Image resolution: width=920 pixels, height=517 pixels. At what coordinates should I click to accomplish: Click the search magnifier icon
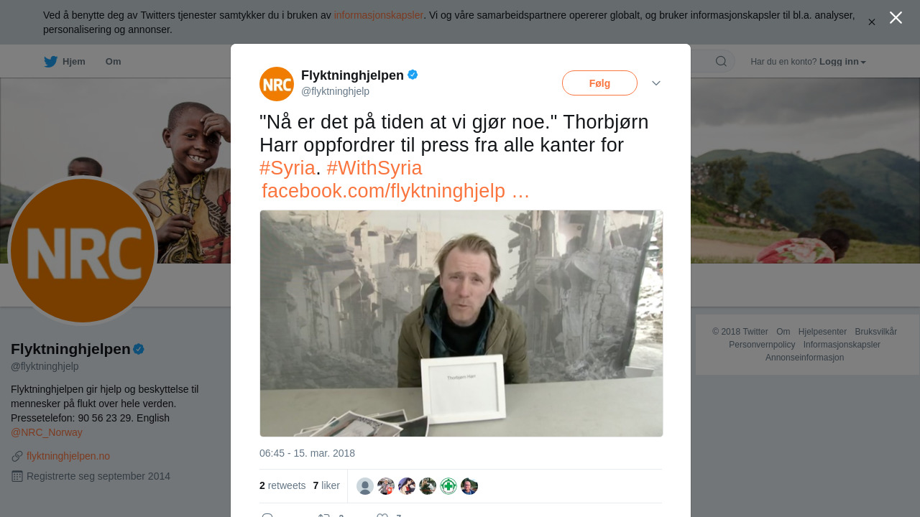[721, 61]
